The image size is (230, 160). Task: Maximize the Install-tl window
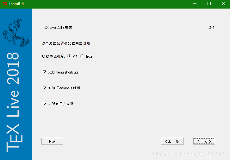209,4
